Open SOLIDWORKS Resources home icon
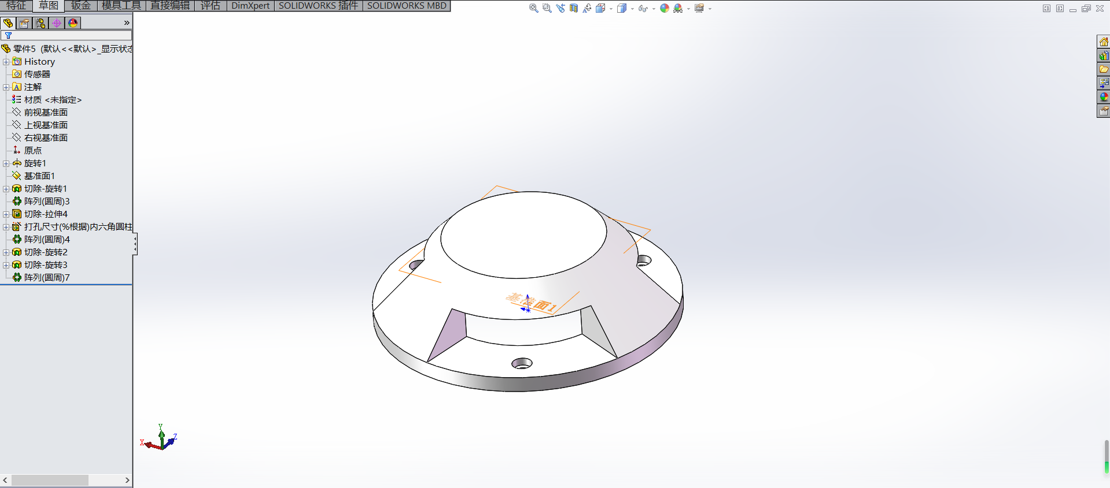1110x488 pixels. click(1104, 42)
